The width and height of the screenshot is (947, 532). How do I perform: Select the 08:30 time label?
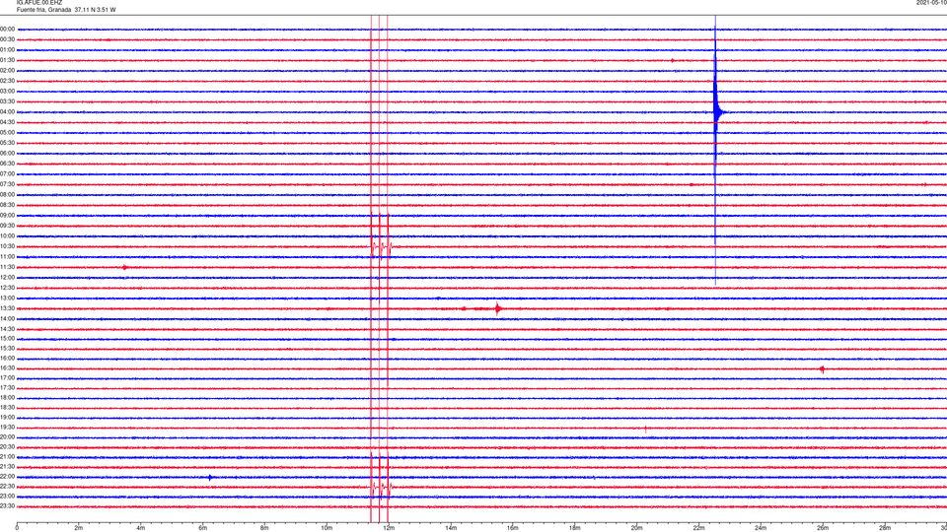pyautogui.click(x=8, y=205)
